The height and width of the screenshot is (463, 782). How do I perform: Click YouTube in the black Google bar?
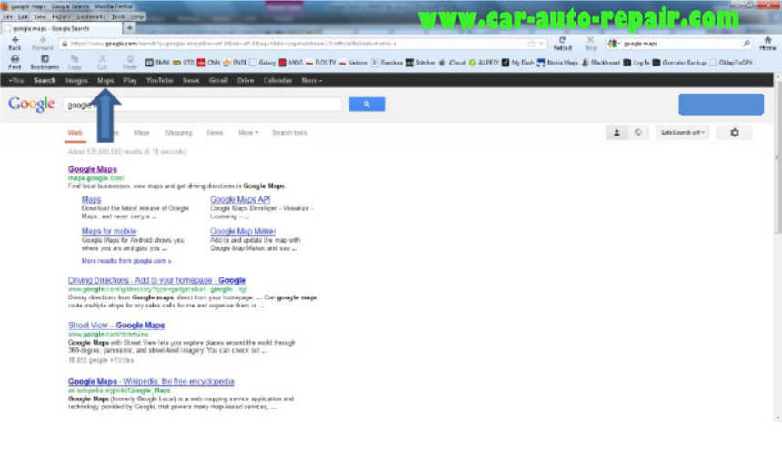coord(159,80)
